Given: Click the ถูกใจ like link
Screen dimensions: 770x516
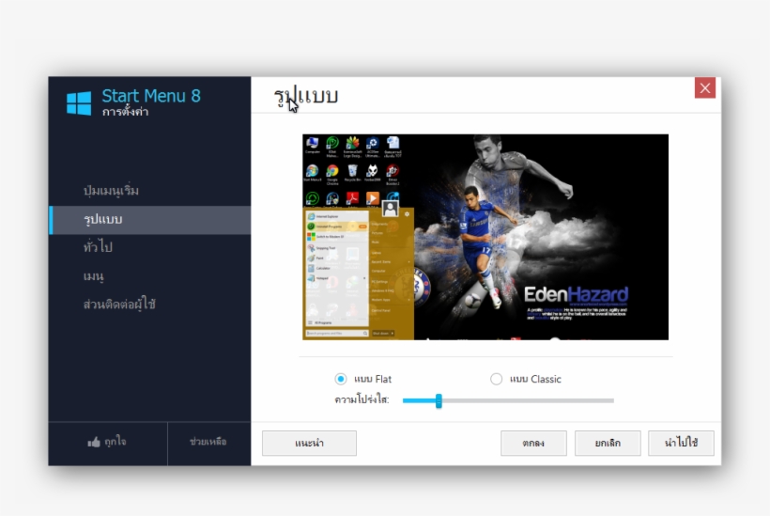Looking at the screenshot, I should click(x=115, y=442).
